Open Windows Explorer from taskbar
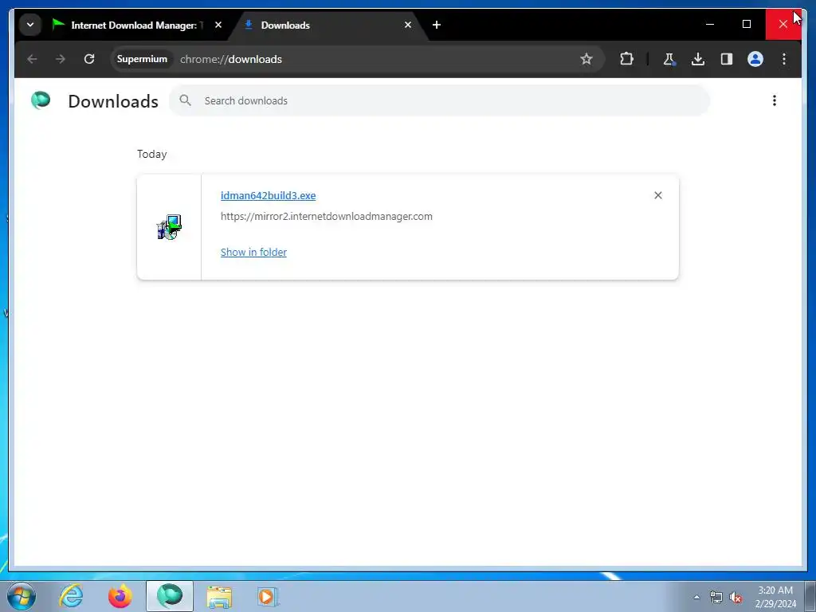The height and width of the screenshot is (612, 816). 219,596
